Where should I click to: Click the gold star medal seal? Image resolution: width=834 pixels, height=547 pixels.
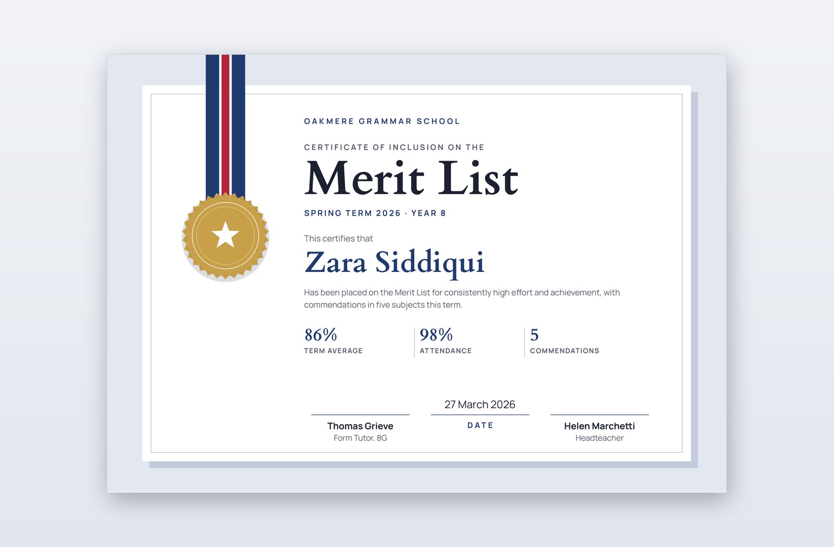(225, 235)
